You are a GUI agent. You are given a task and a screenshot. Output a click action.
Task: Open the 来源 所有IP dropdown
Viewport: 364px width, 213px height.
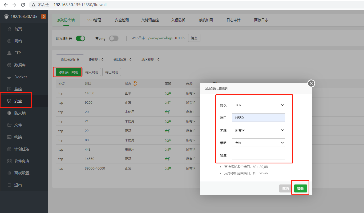[x=258, y=130]
